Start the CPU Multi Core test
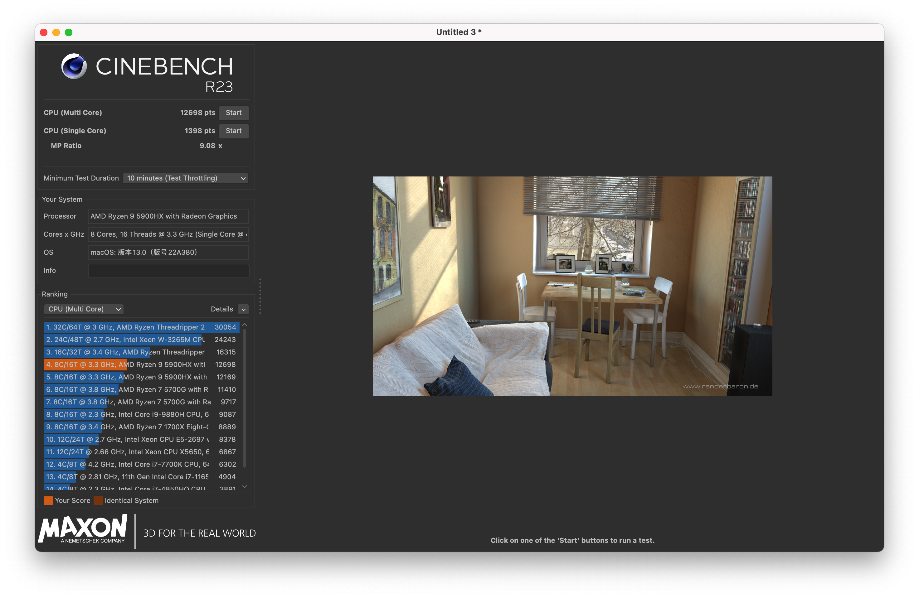The height and width of the screenshot is (598, 919). coord(234,113)
